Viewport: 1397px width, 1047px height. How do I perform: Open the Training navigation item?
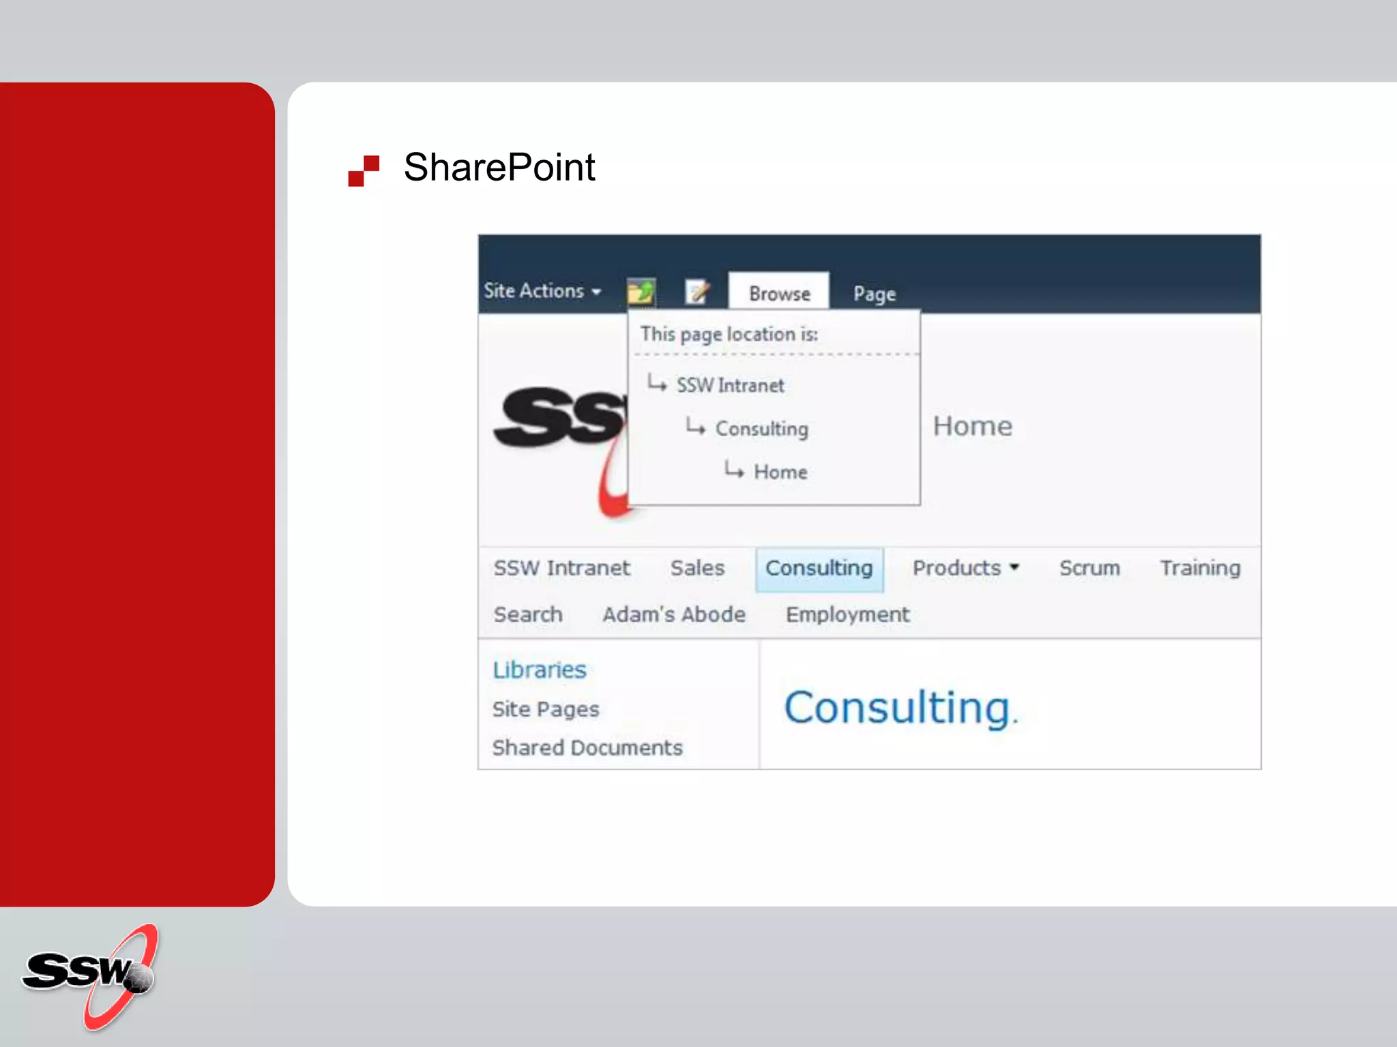pos(1201,568)
